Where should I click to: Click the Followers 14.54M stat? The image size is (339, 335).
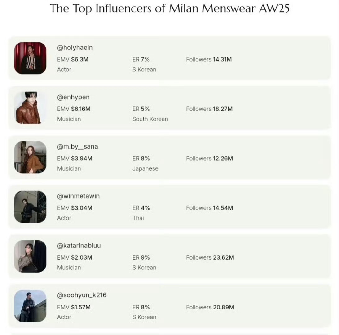coord(209,208)
